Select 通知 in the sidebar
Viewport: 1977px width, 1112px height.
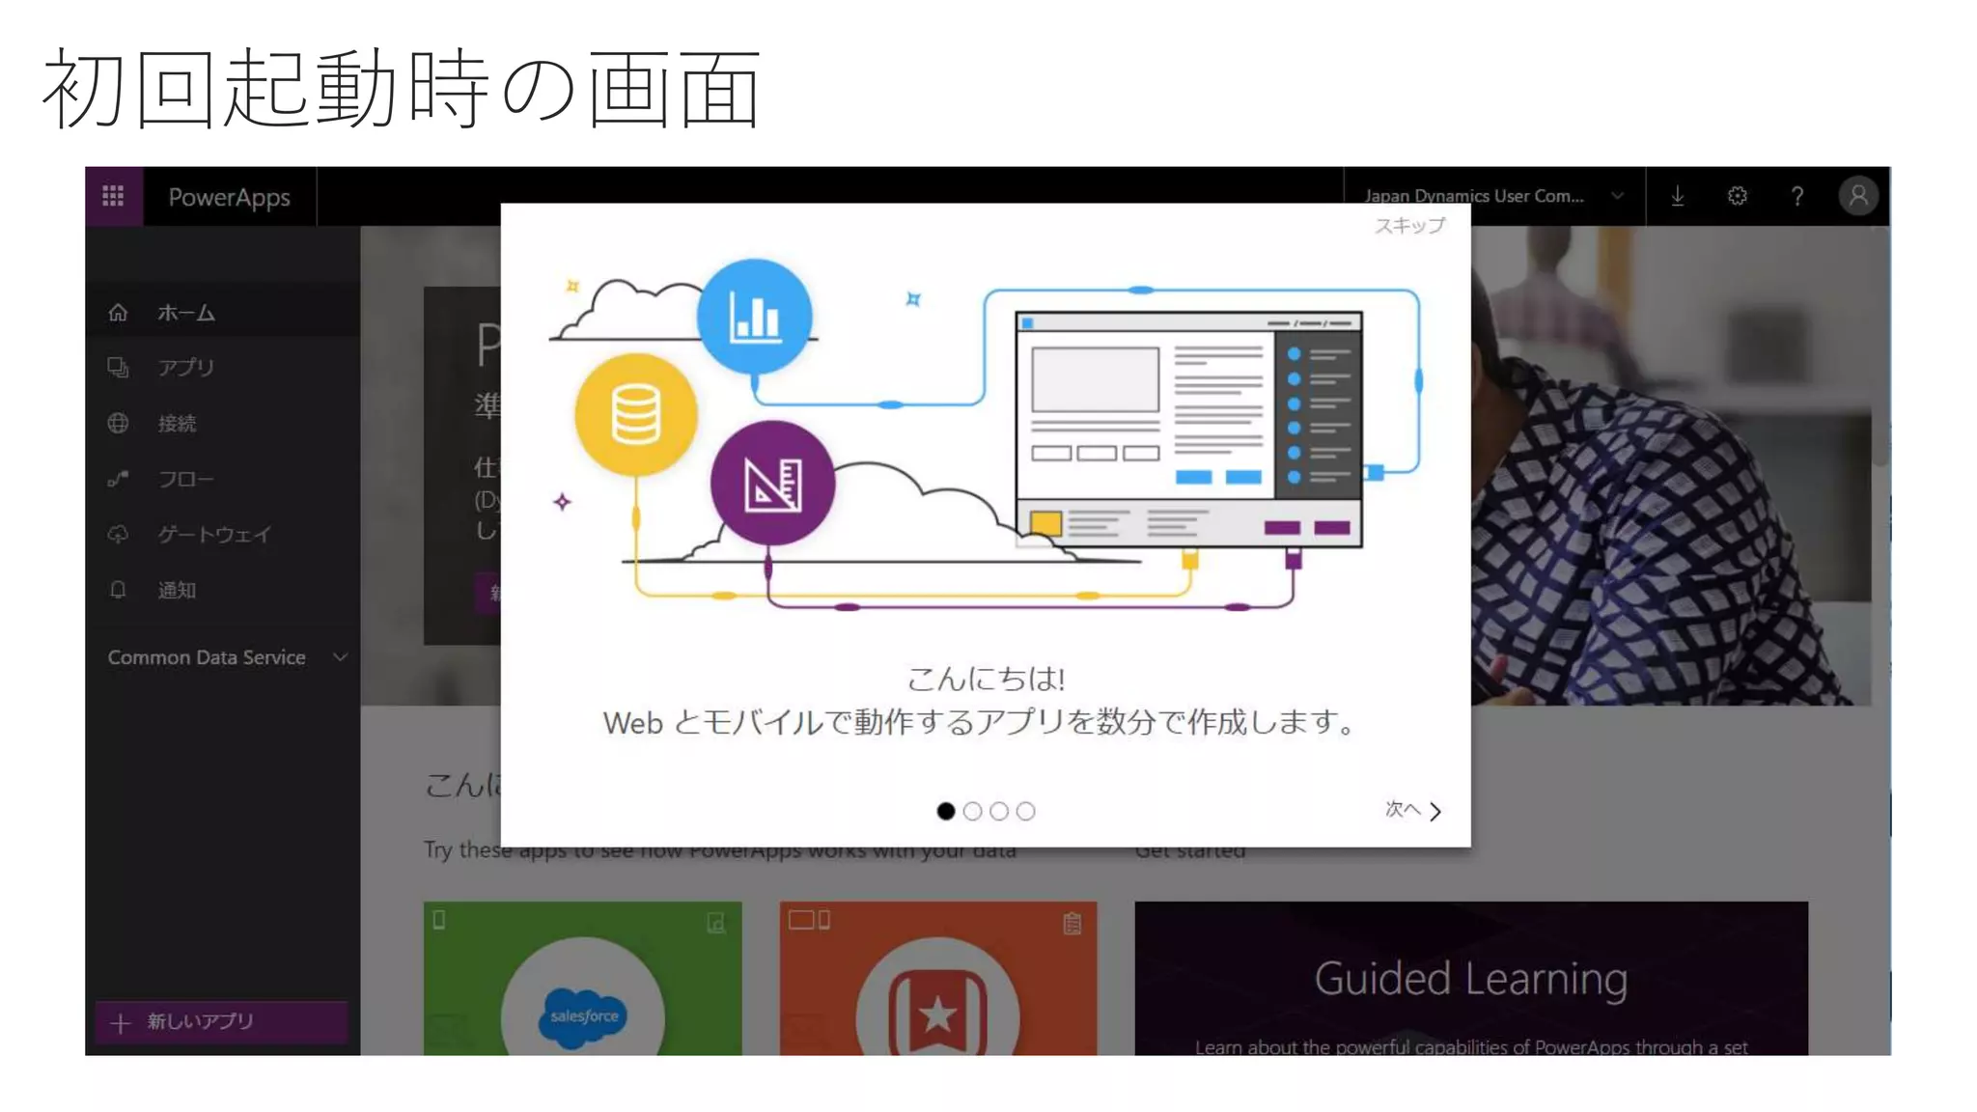click(x=223, y=590)
